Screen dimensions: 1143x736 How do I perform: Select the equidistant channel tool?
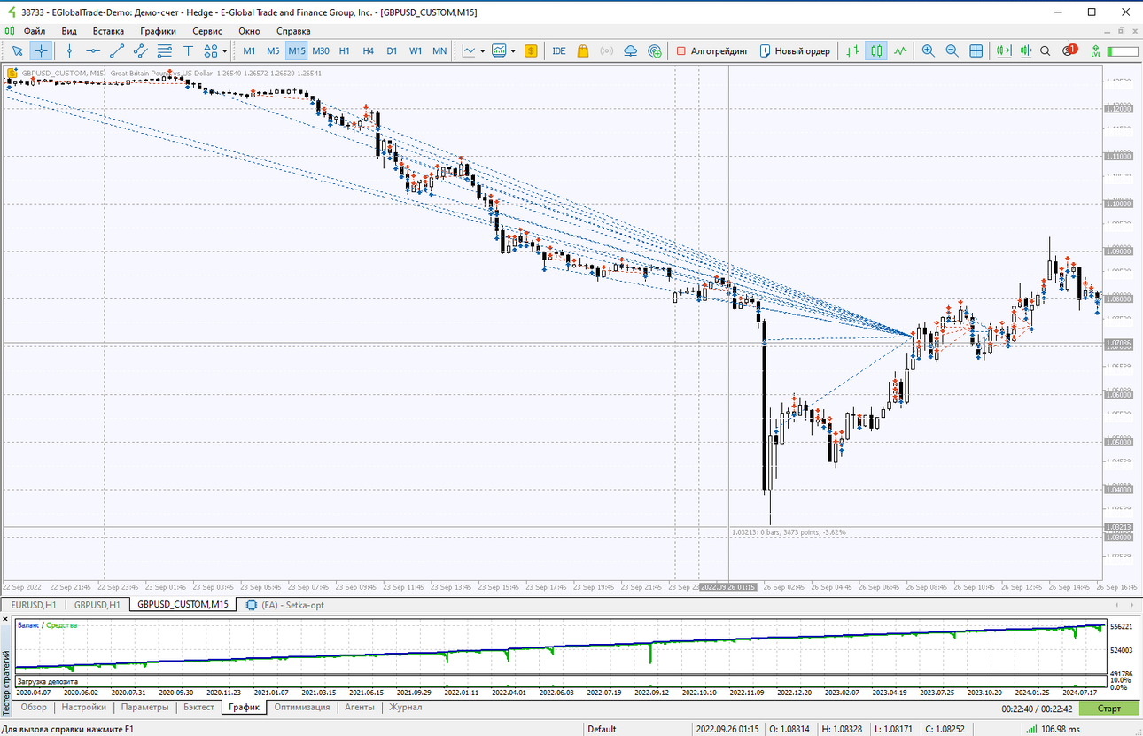(141, 50)
